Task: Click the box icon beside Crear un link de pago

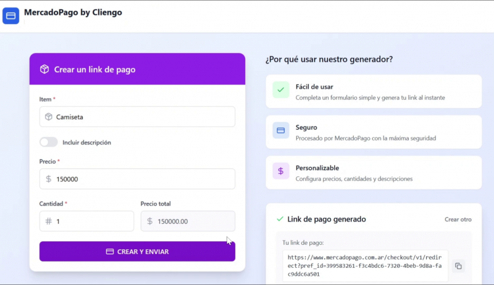Action: (44, 69)
